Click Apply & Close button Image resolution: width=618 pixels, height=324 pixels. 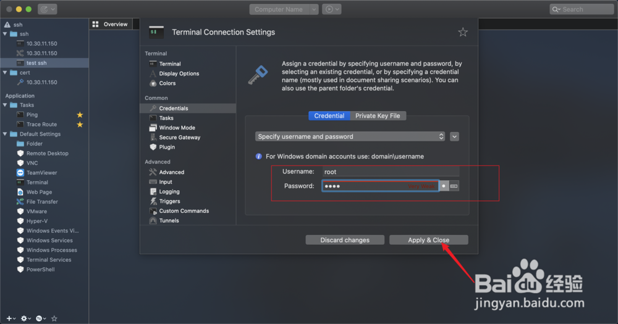point(428,240)
